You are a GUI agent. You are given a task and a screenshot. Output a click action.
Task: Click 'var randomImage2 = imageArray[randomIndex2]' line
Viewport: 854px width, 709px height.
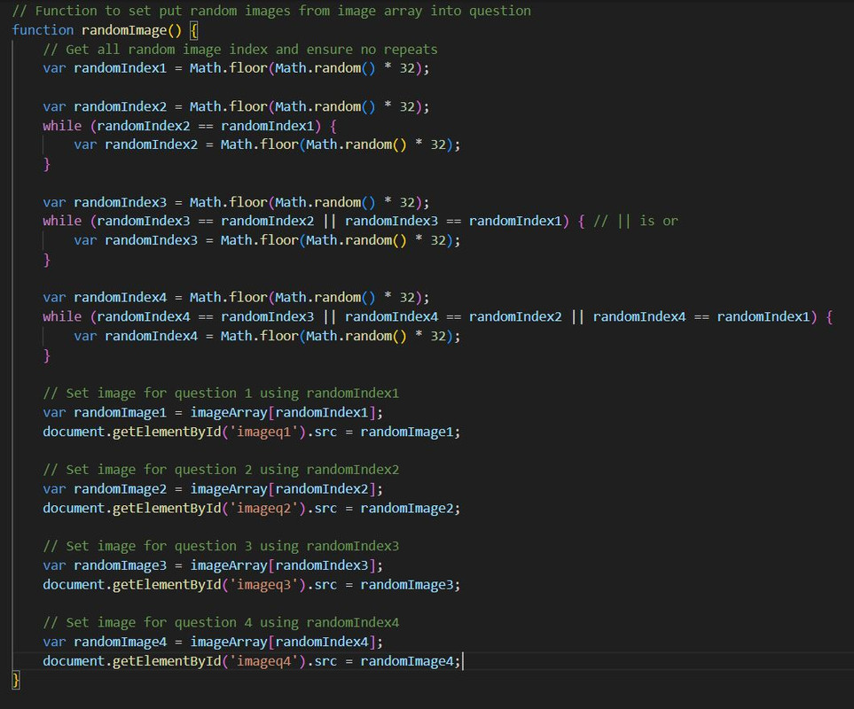213,489
